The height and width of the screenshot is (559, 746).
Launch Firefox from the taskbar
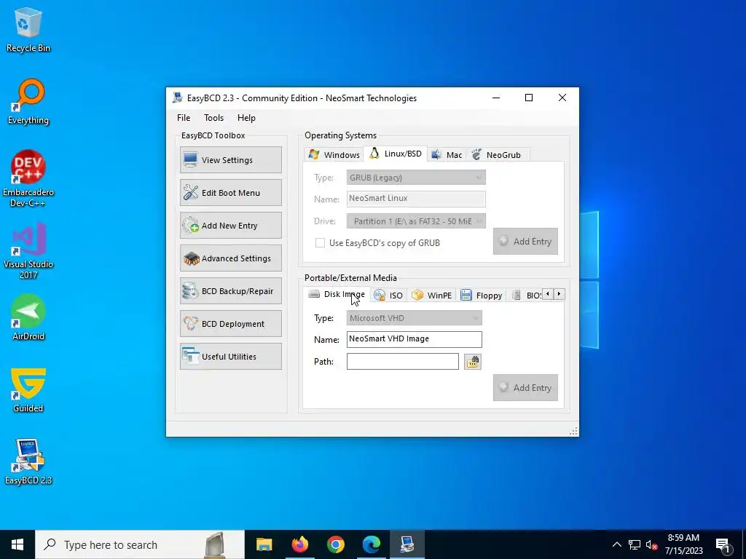[299, 544]
